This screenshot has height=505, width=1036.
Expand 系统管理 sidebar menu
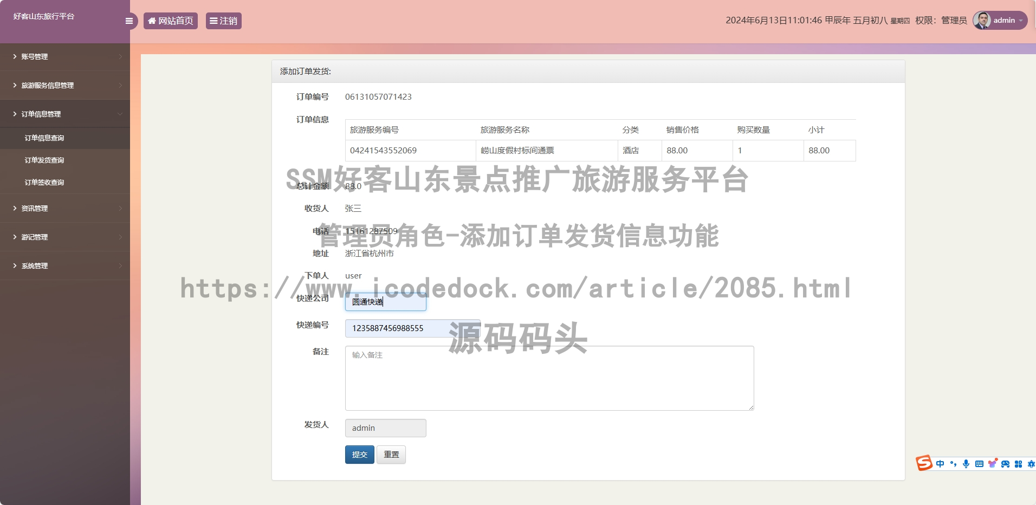[x=65, y=266]
